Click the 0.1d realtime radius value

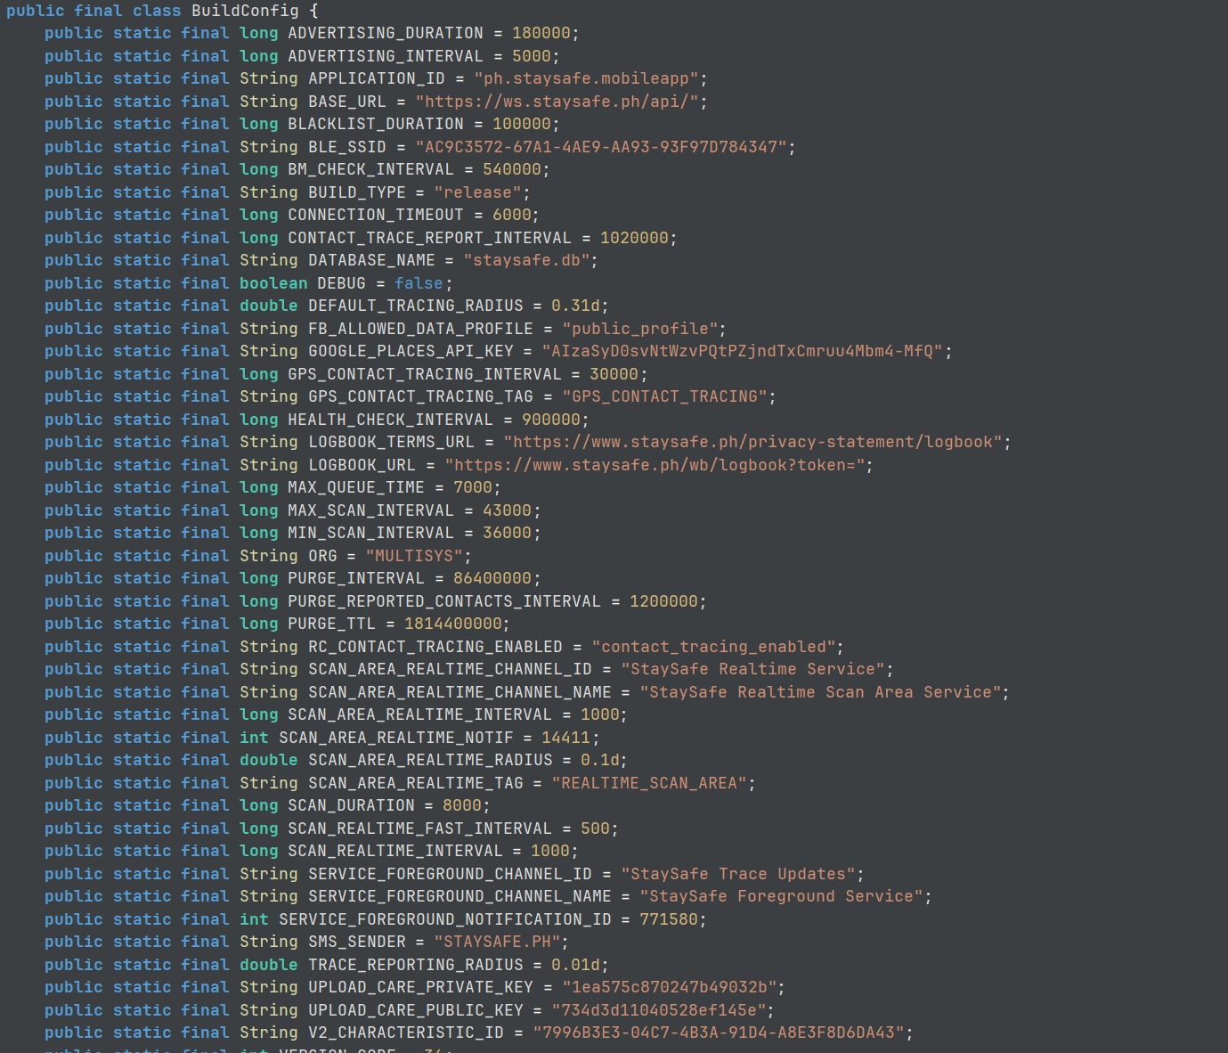[600, 760]
